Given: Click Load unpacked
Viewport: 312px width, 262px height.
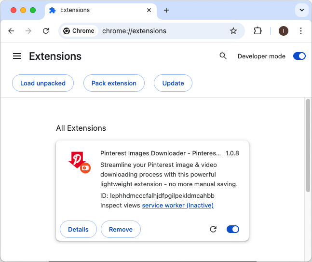Looking at the screenshot, I should 43,83.
